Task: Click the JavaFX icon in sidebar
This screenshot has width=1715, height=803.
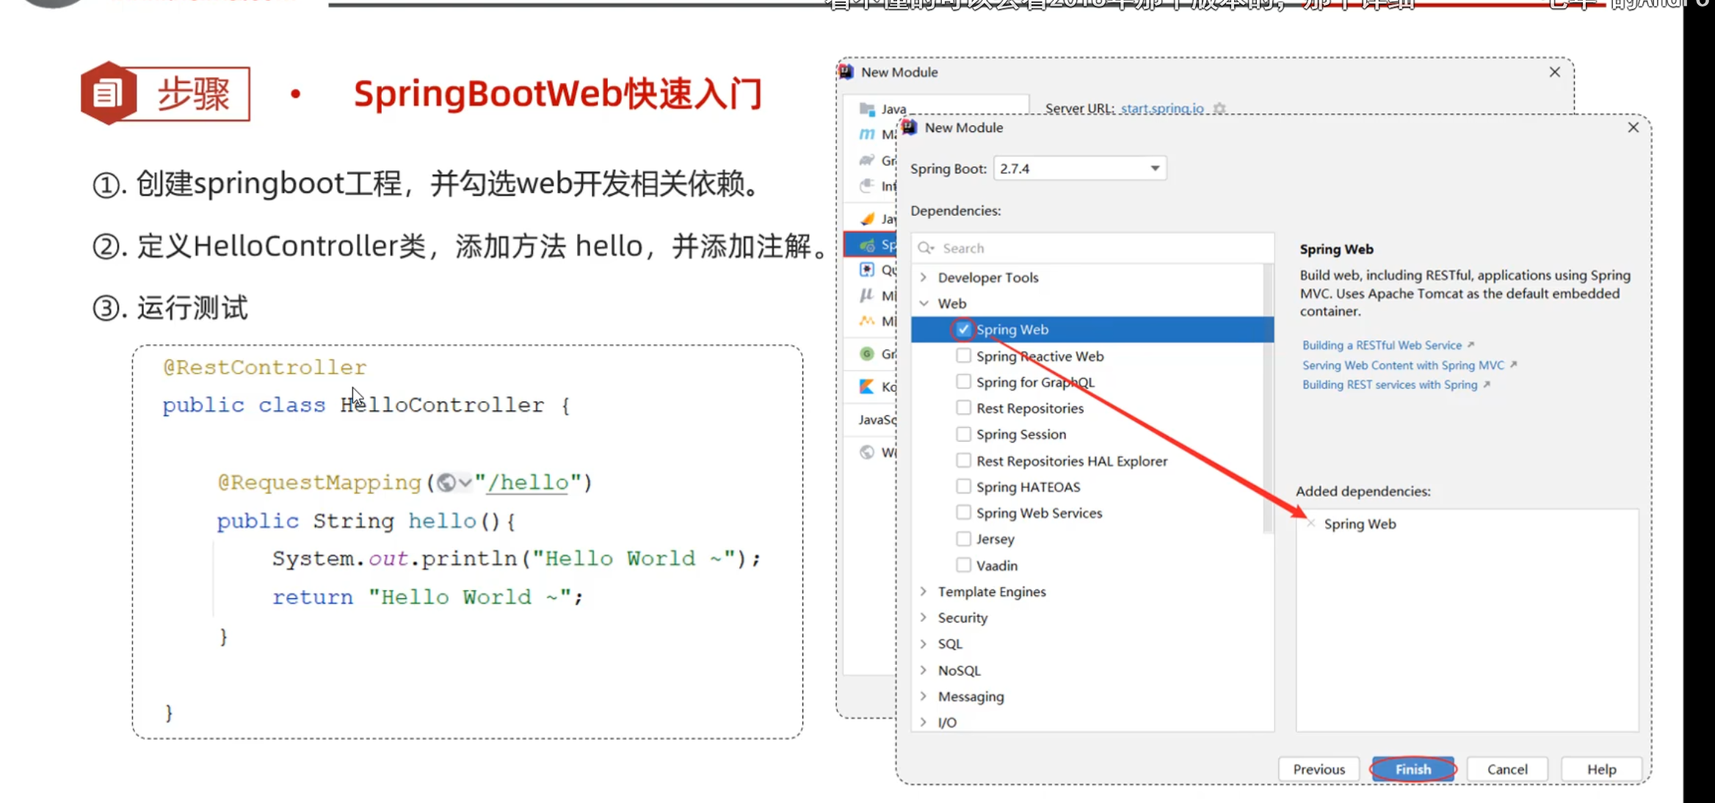Action: [x=867, y=219]
